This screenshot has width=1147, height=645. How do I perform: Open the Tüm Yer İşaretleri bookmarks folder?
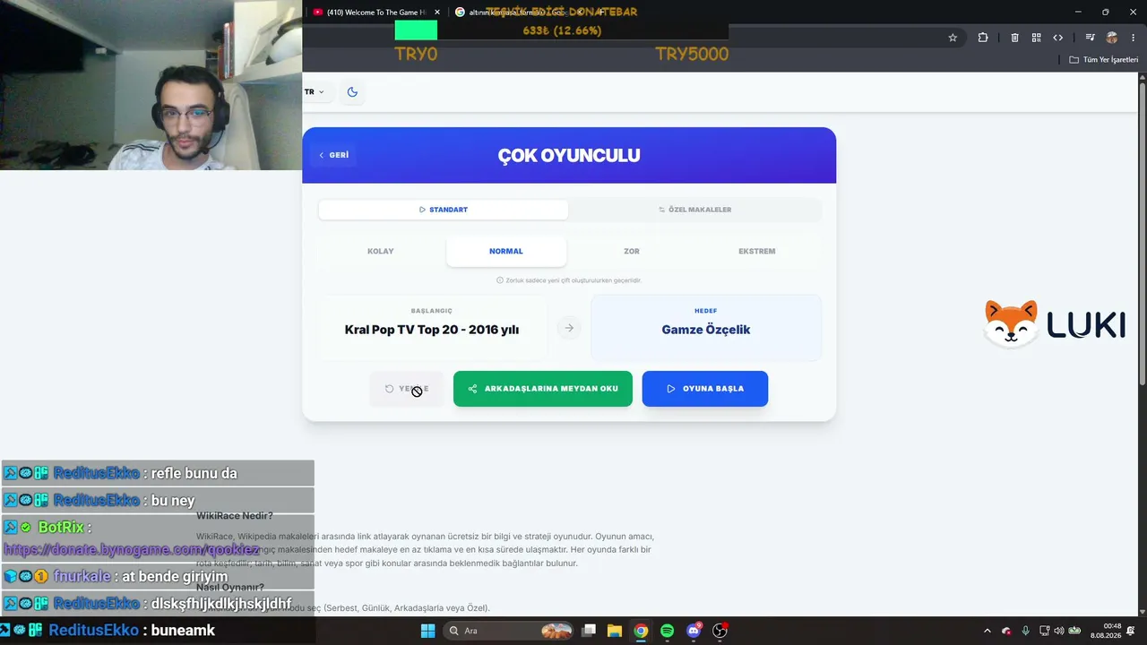pos(1104,60)
